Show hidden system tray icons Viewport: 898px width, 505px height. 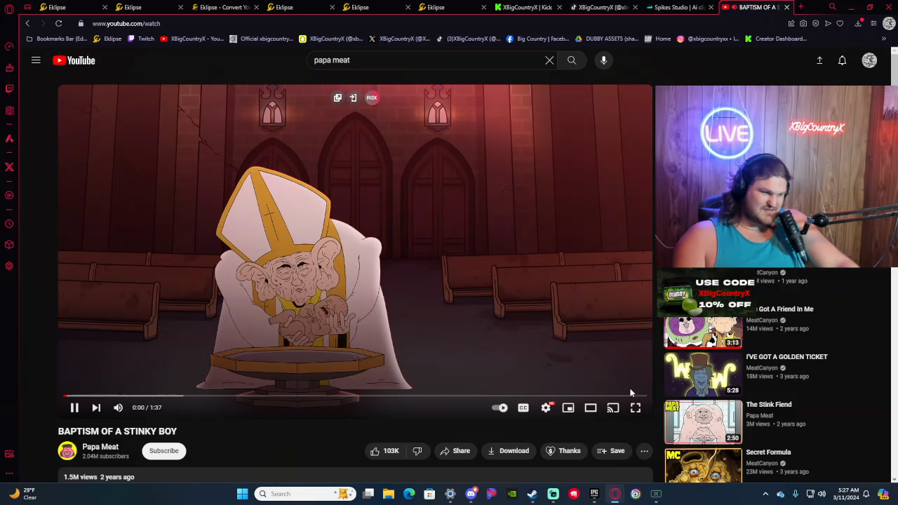765,494
